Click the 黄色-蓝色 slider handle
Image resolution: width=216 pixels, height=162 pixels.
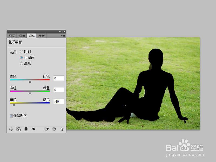point(14,105)
